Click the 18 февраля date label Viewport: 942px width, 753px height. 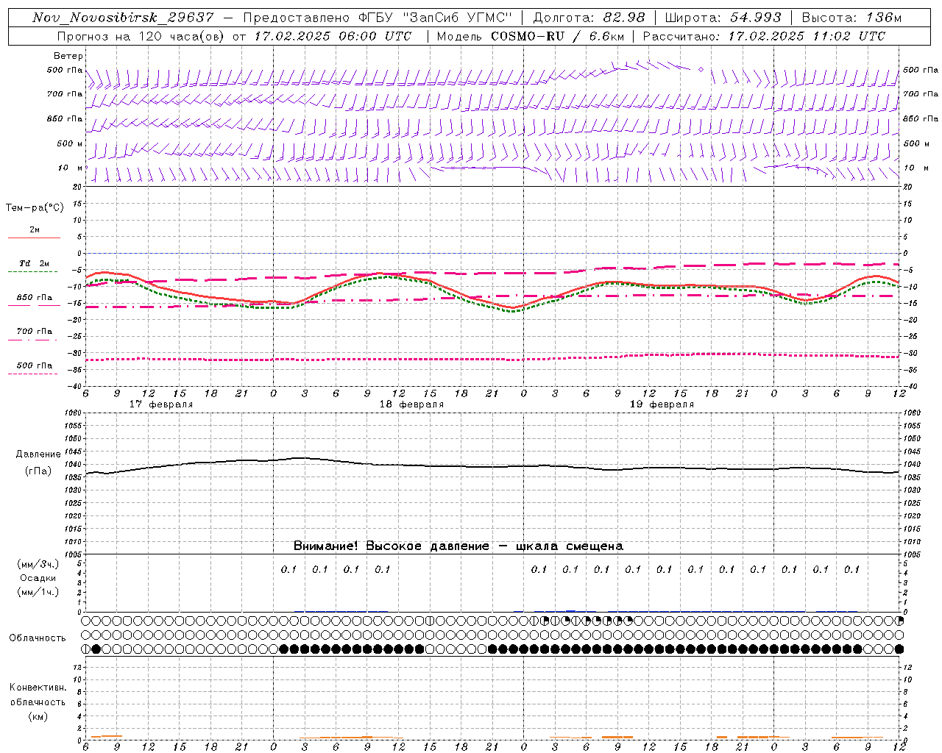411,404
